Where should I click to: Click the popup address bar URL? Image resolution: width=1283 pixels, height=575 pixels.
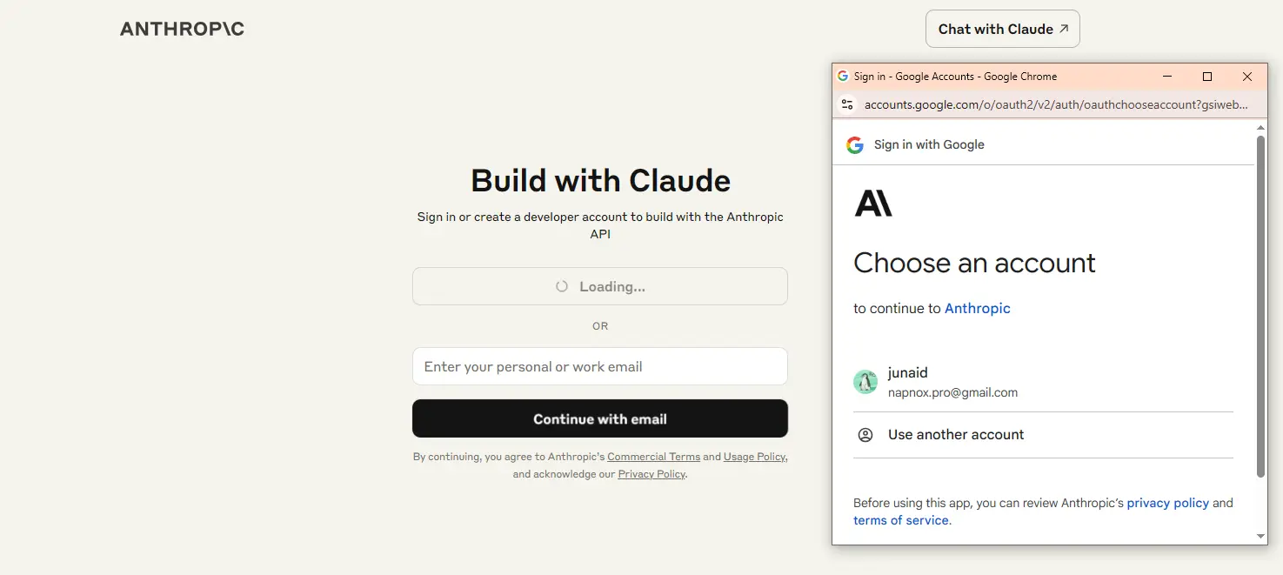coord(1055,104)
